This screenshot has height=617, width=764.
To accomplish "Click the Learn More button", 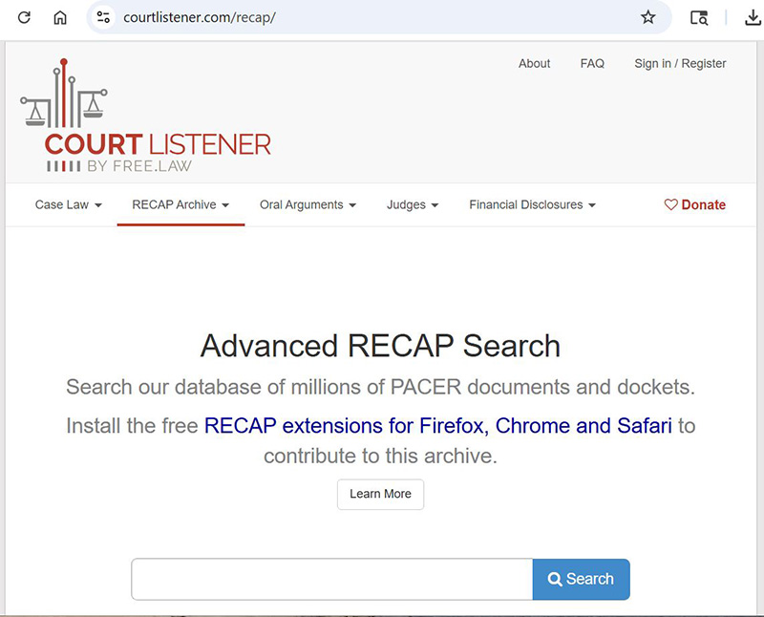I will 380,494.
